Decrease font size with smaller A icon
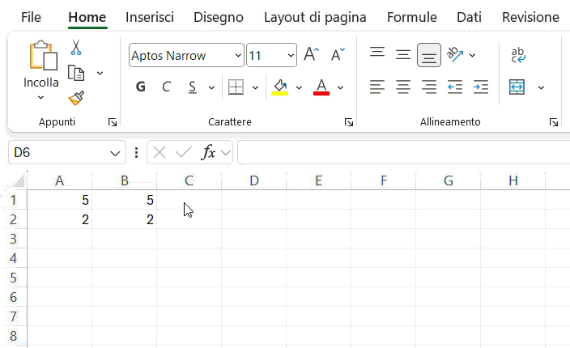Image resolution: width=570 pixels, height=348 pixels. 339,55
